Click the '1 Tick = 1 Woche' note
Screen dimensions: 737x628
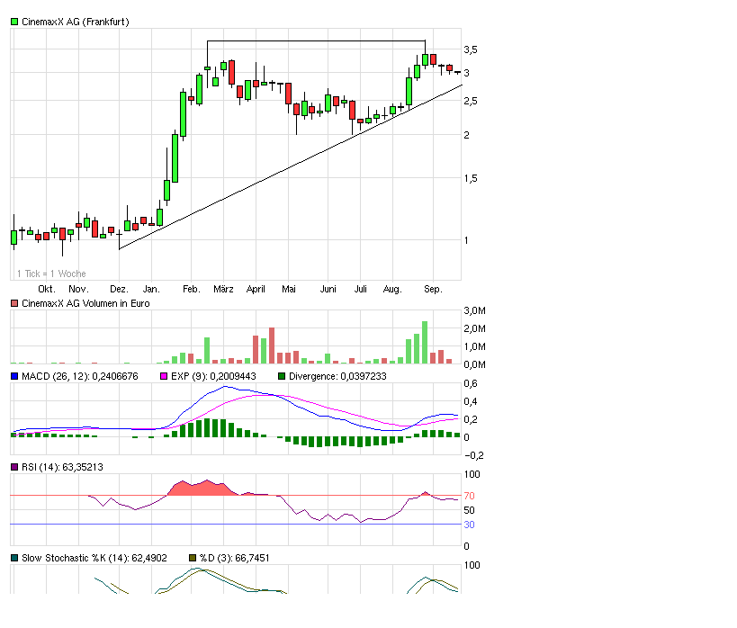coord(51,274)
